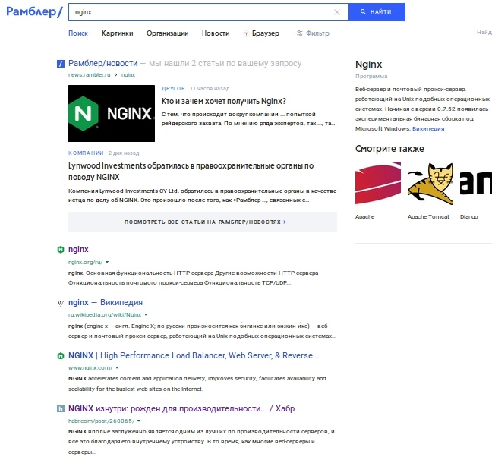Open the Новости tab

pyautogui.click(x=216, y=33)
